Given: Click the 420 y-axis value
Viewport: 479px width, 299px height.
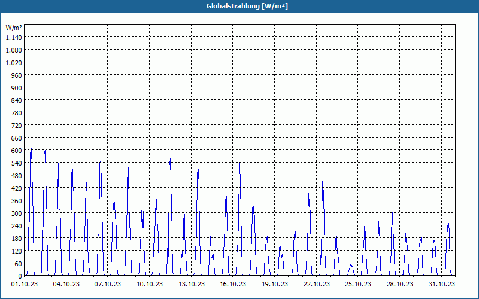Looking at the screenshot, I should tap(17, 188).
